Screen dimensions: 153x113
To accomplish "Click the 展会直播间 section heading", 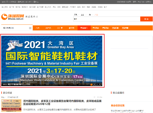I will click(118, 93).
